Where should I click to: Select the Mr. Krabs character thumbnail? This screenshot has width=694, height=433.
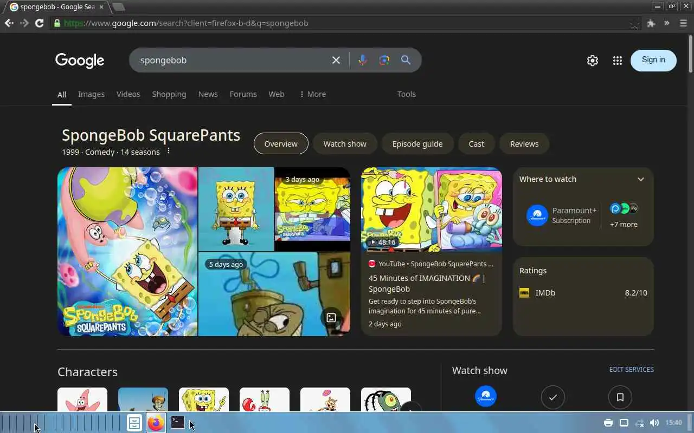pyautogui.click(x=265, y=399)
